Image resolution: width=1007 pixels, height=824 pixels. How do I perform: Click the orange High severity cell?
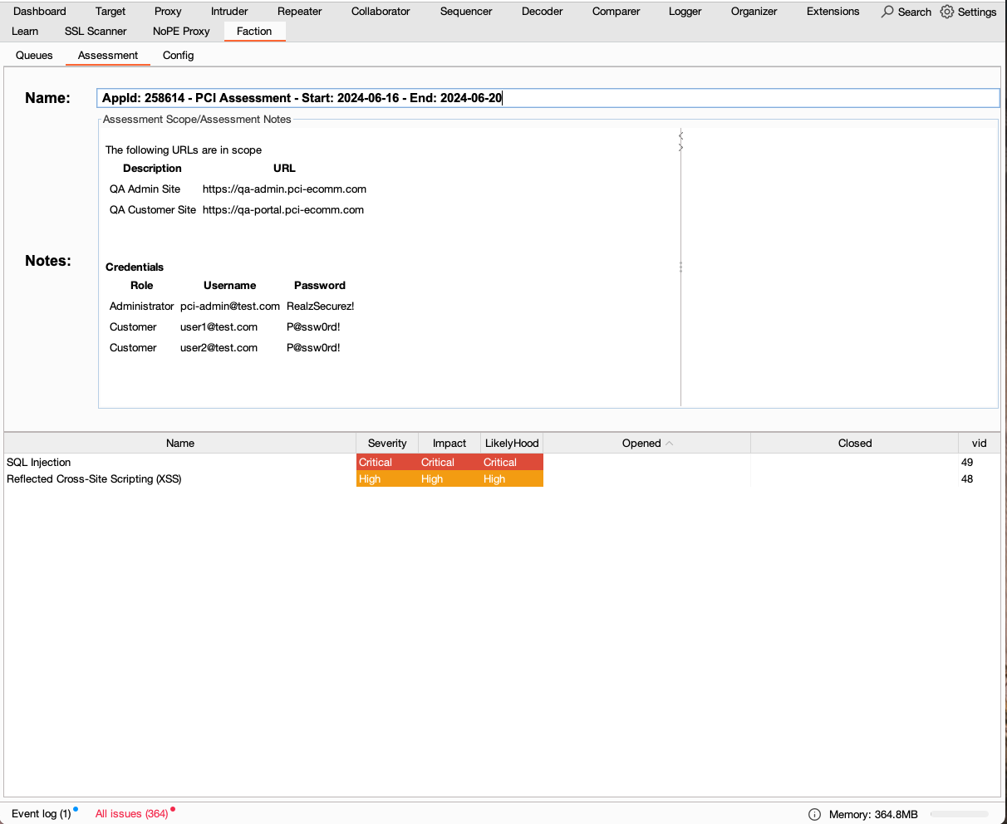[387, 478]
